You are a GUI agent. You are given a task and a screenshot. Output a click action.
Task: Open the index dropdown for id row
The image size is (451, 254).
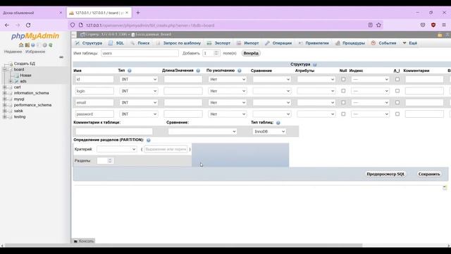[370, 79]
